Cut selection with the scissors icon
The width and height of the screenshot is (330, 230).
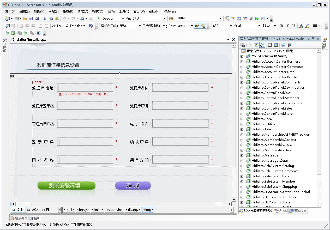[x=45, y=19]
